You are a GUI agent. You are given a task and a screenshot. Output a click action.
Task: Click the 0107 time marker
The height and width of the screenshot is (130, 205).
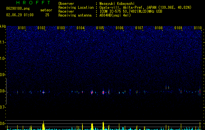click(139, 28)
